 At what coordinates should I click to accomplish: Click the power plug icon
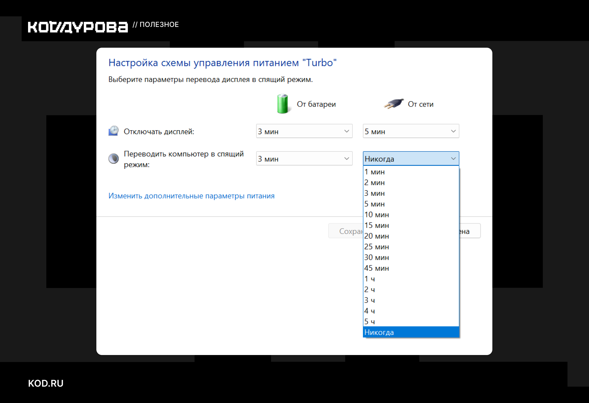pyautogui.click(x=394, y=104)
